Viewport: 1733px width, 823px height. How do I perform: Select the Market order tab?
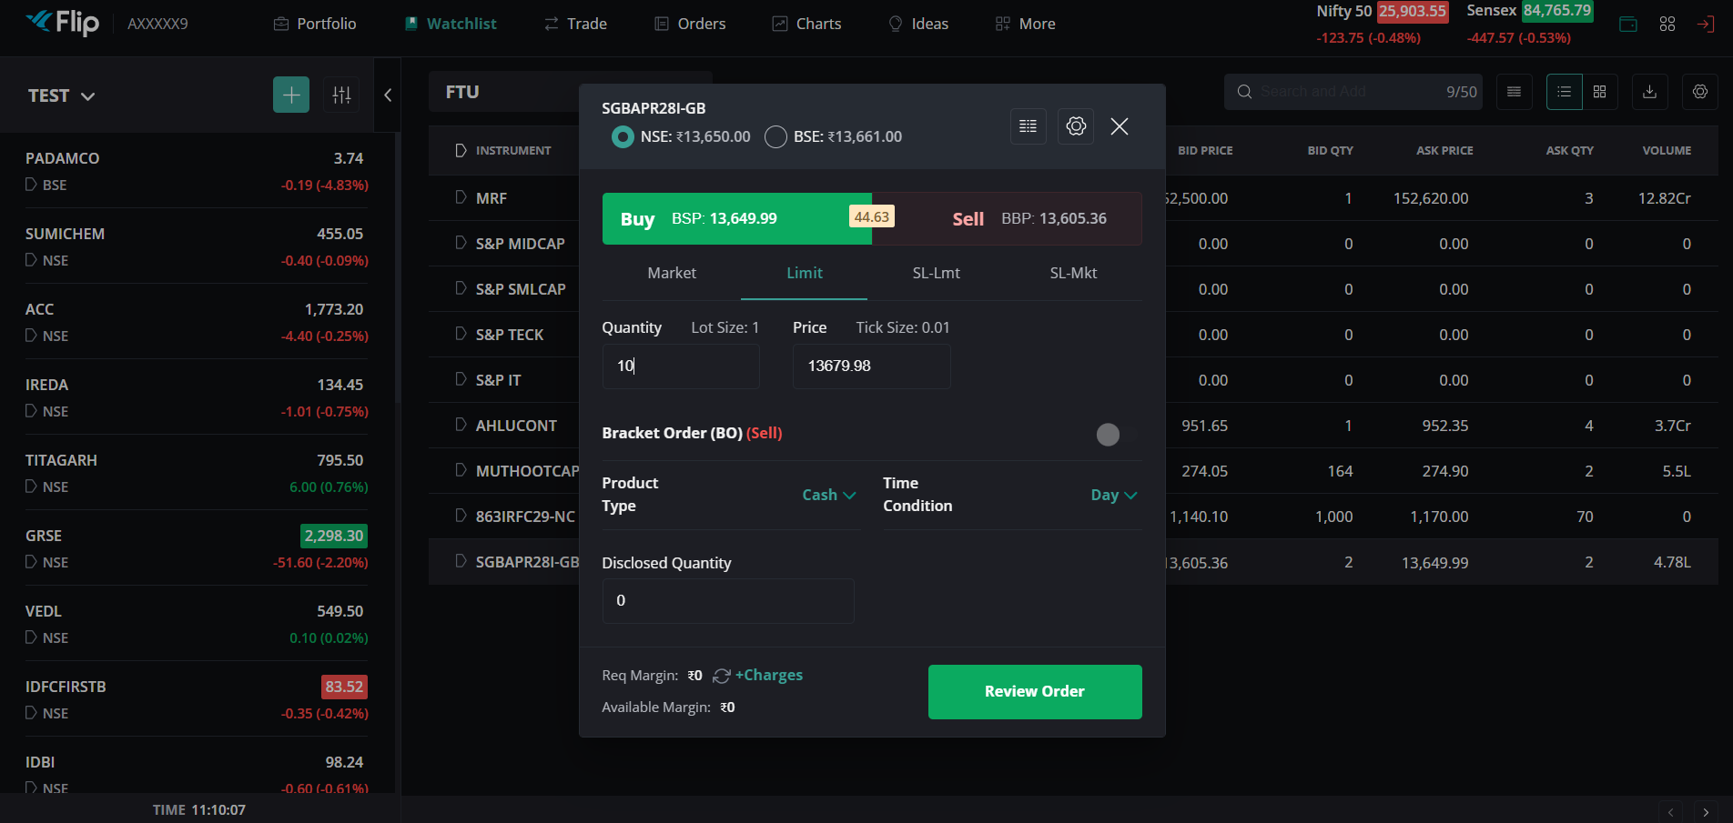point(672,274)
